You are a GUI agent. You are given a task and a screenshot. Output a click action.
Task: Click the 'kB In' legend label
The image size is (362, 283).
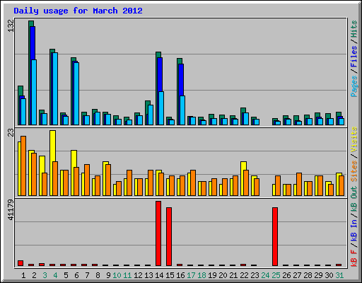point(354,230)
